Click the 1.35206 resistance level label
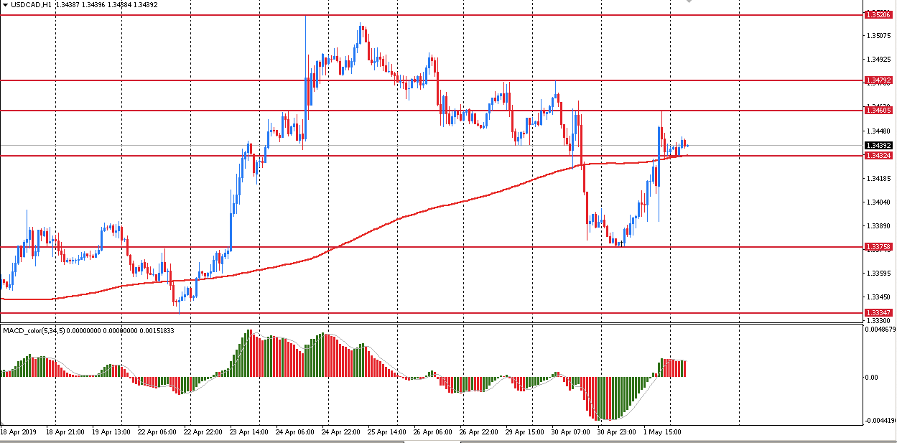 (878, 14)
